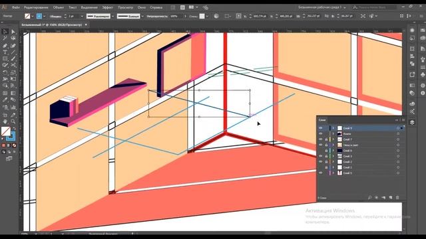Select the Column Graph tool
This screenshot has height=239, width=426.
pos(13,107)
